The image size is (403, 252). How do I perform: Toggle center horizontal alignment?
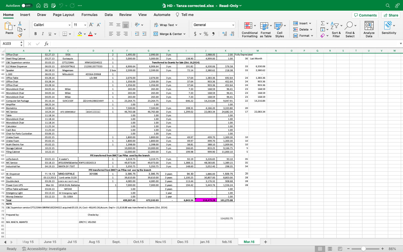pyautogui.click(x=118, y=34)
